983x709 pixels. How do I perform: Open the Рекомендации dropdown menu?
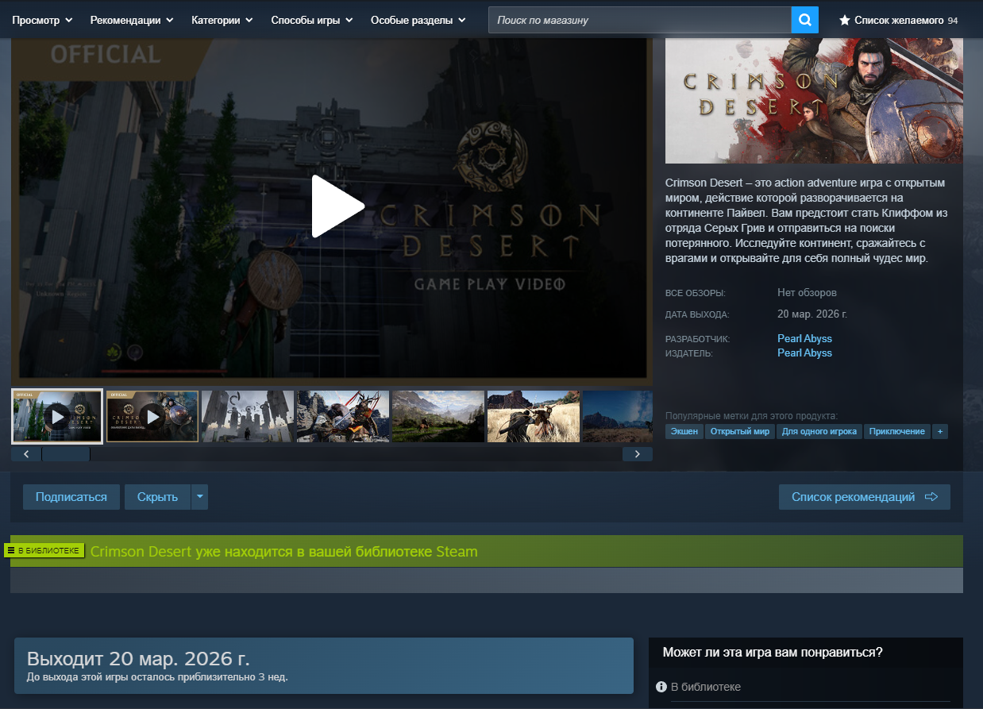[x=132, y=20]
